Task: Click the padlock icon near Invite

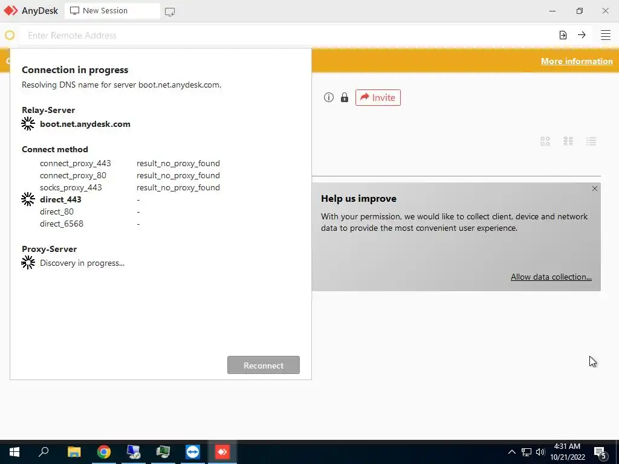Action: [344, 97]
